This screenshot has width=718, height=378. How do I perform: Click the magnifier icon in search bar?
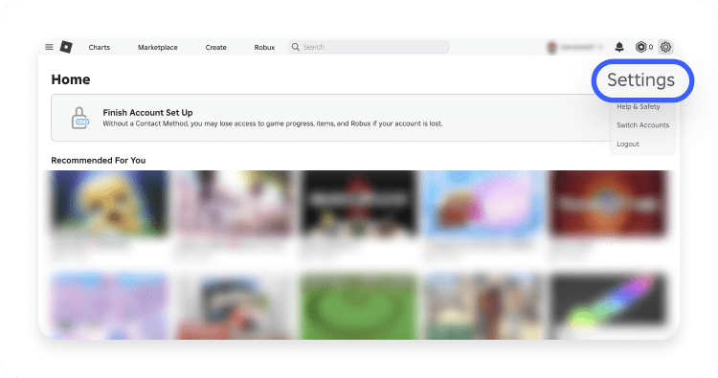pyautogui.click(x=296, y=47)
